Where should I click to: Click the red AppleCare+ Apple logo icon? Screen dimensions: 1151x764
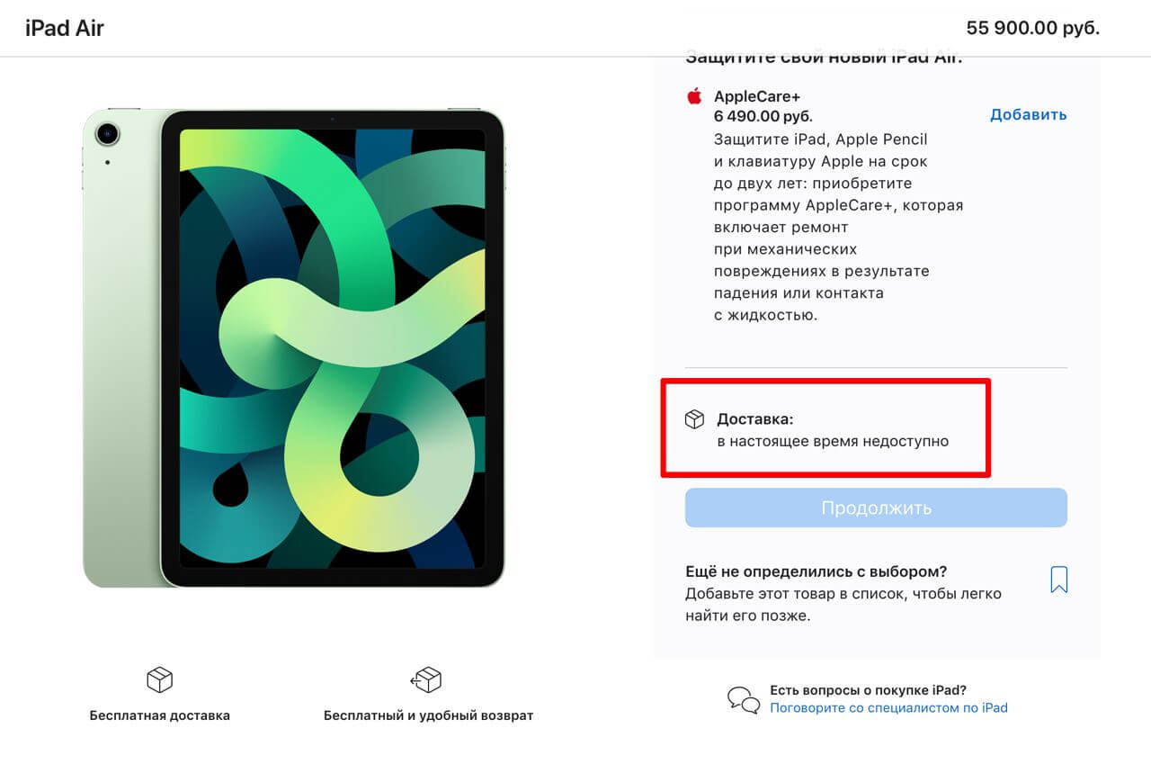[693, 96]
